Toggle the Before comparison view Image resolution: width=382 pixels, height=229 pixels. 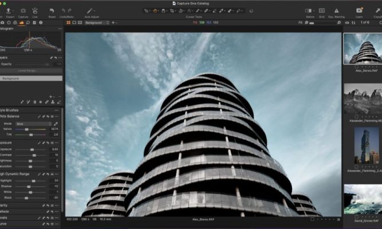(310, 10)
